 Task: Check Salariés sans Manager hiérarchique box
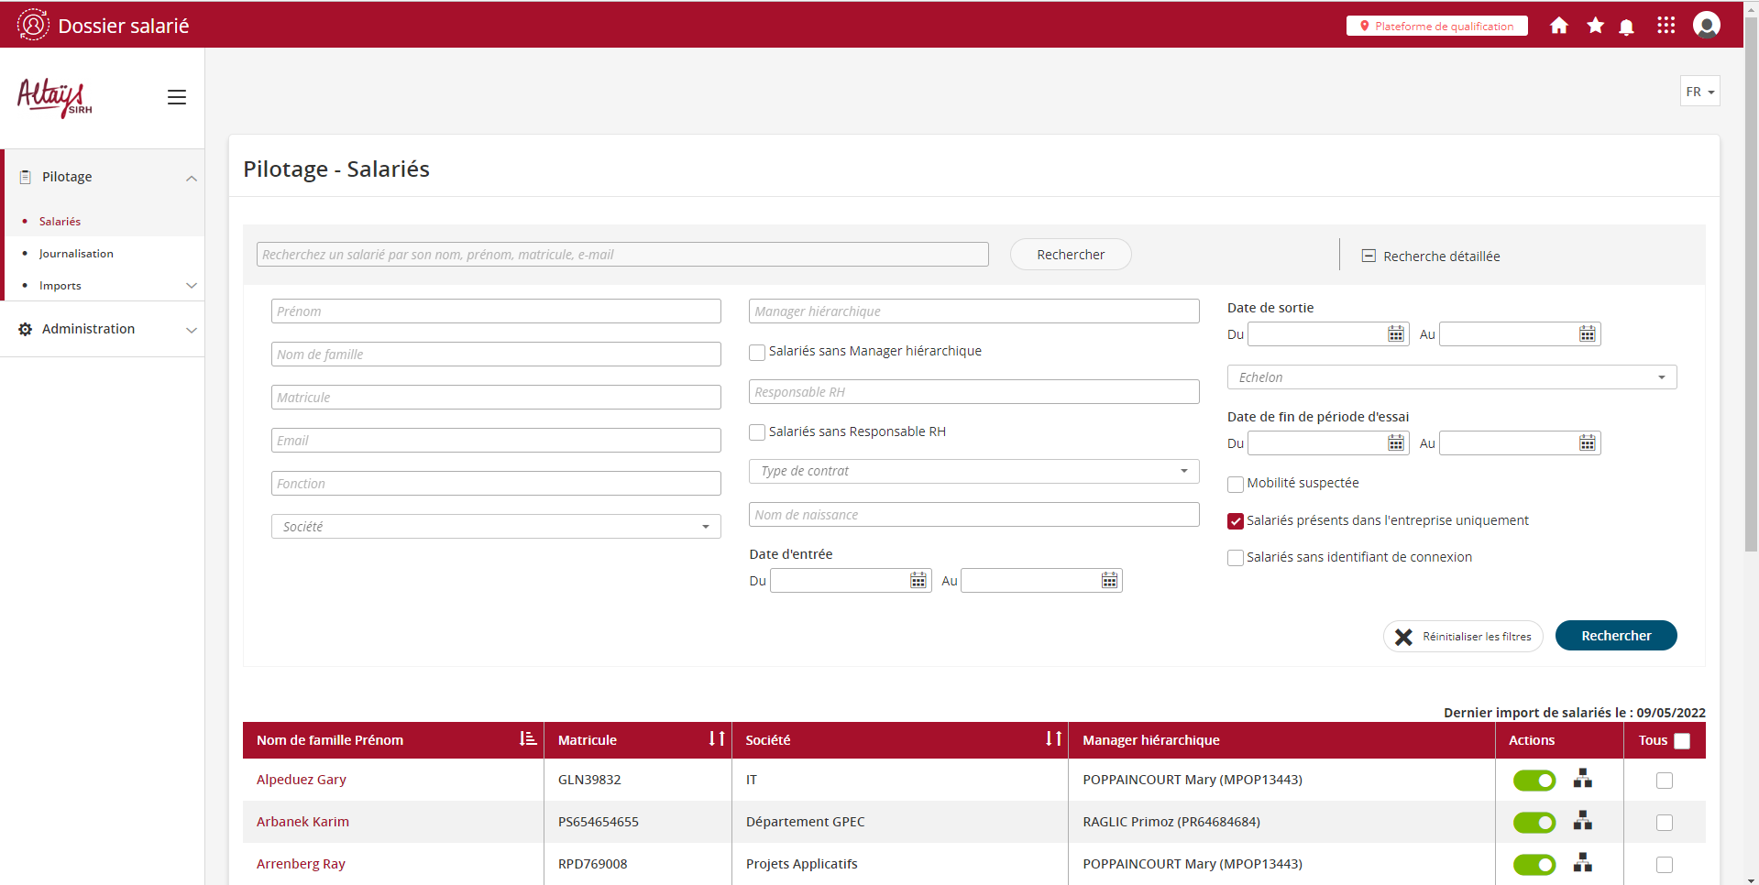pyautogui.click(x=757, y=352)
